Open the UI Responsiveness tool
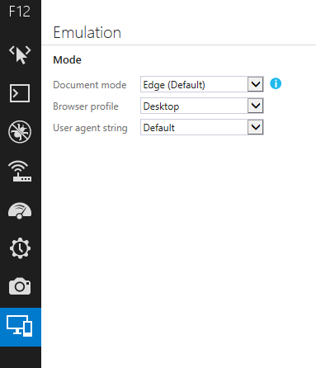Viewport: 316px width, 368px height. (20, 210)
